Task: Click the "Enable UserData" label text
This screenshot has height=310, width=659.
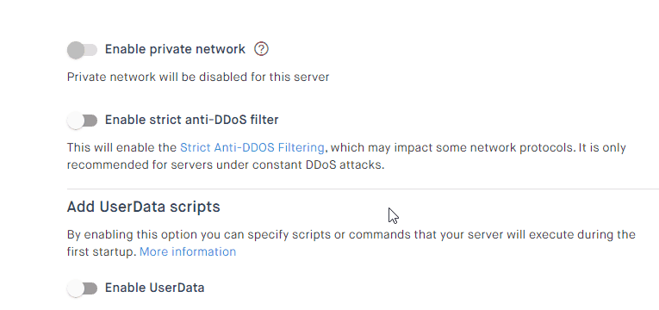Action: click(155, 288)
